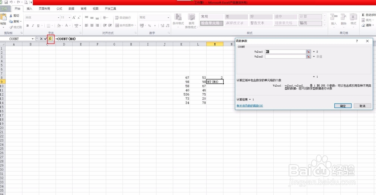Click the Cut (剪切) scissors icon
The width and height of the screenshot is (376, 195).
[11, 15]
